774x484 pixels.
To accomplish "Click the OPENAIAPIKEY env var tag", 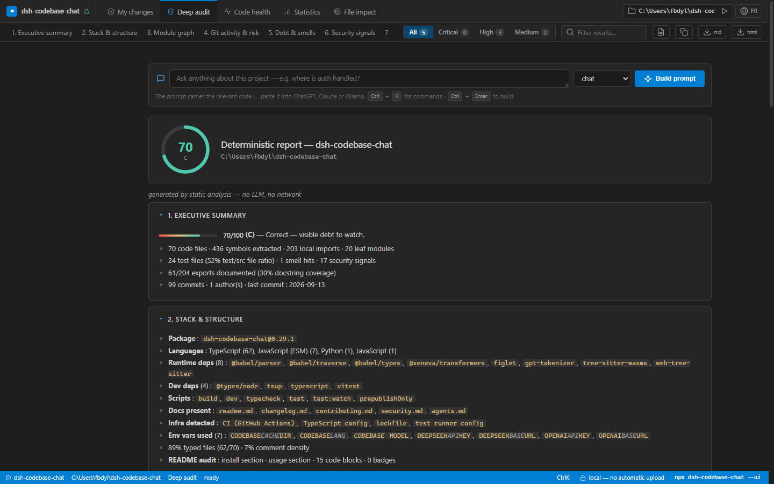I will click(x=567, y=436).
